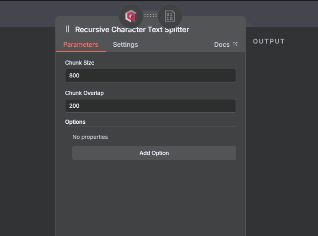Click the Chunk Overlap field showing 200
Viewport: 318px width, 236px height.
pyautogui.click(x=150, y=106)
